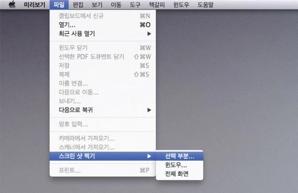Open the 미리보기 application menu
This screenshot has height=193, width=298.
(35, 4)
